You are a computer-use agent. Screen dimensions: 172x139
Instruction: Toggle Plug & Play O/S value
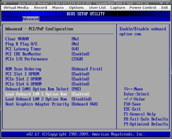coord(75,44)
